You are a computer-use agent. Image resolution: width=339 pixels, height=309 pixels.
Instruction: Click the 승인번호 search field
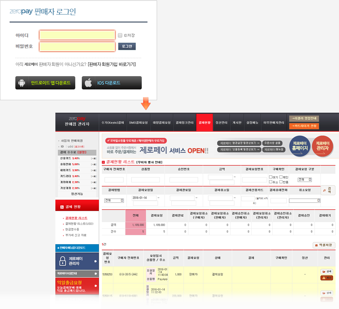click(184, 180)
